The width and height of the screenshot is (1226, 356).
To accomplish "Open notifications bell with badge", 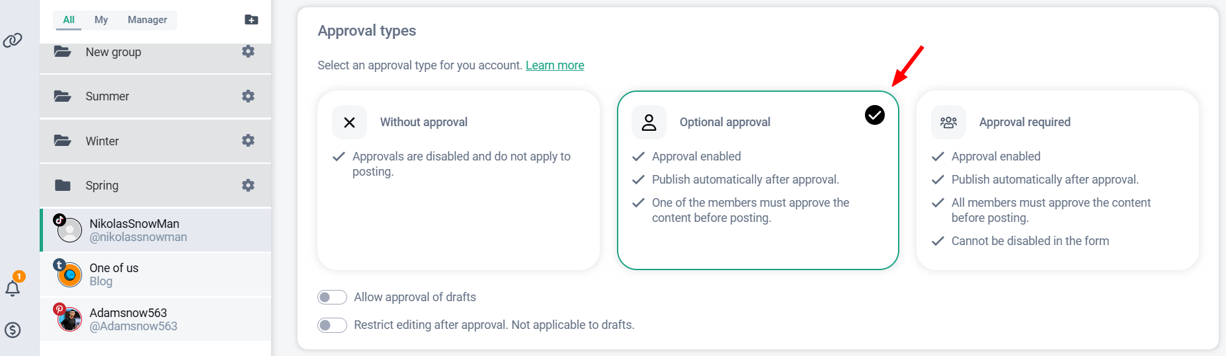I will (x=13, y=288).
